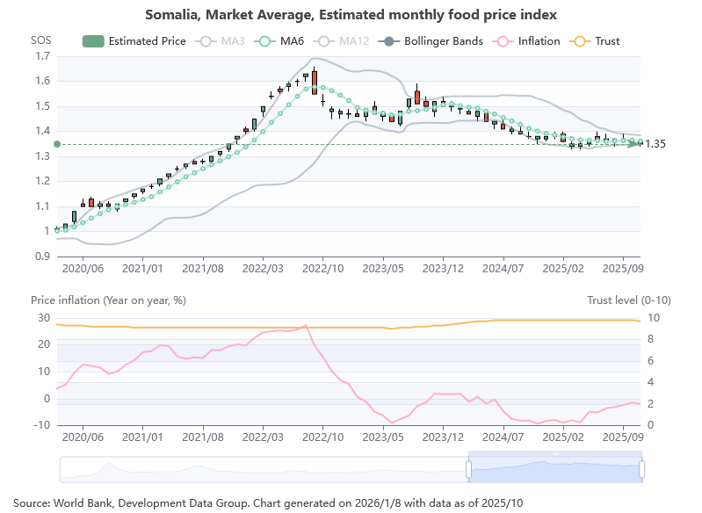
Task: Click the left handle of zoom slider
Action: click(469, 470)
